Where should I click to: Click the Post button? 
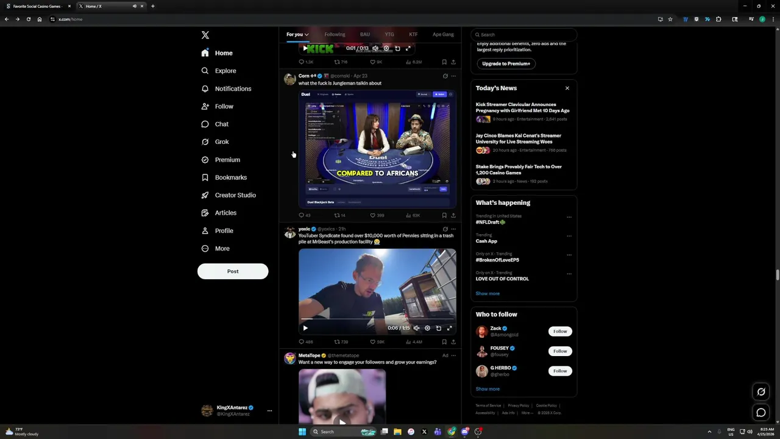click(233, 271)
